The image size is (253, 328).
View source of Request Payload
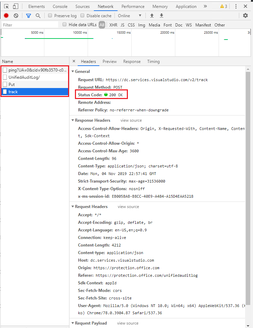pos(128,323)
